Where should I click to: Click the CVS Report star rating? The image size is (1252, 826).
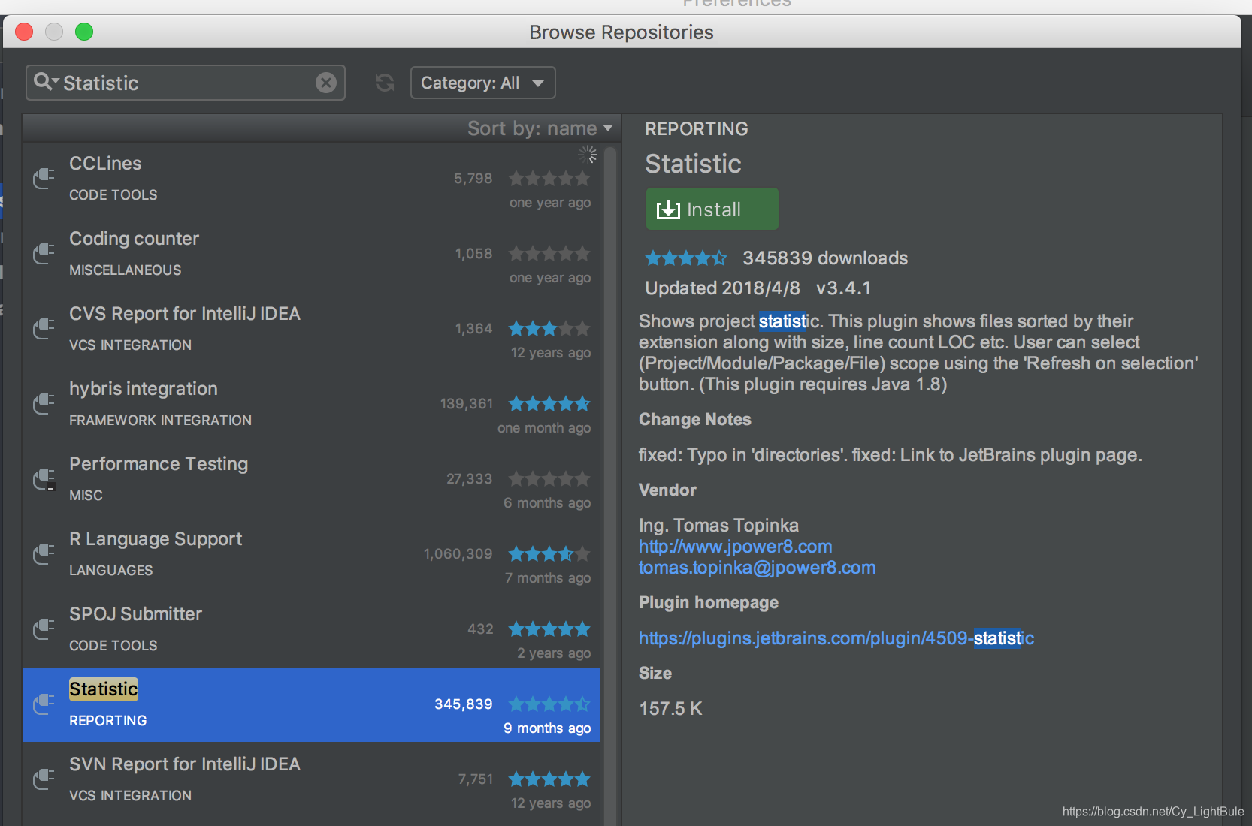(x=549, y=329)
